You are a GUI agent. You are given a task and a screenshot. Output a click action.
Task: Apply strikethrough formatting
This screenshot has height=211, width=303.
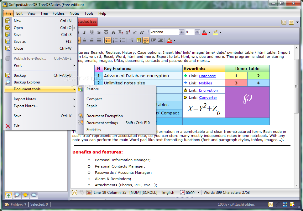coord(99,32)
